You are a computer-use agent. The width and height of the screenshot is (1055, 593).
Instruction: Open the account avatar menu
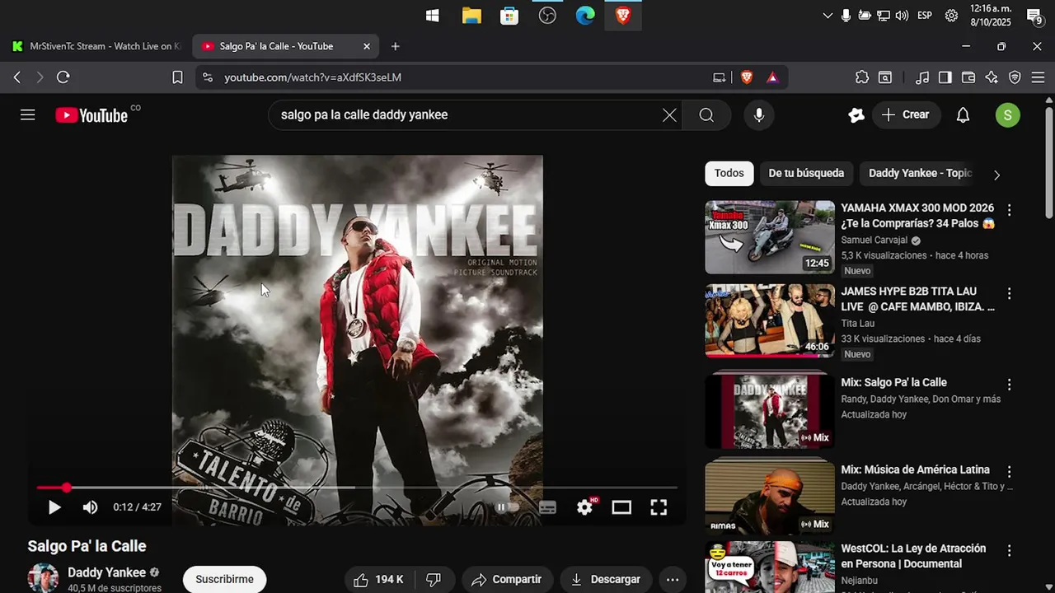click(1007, 115)
